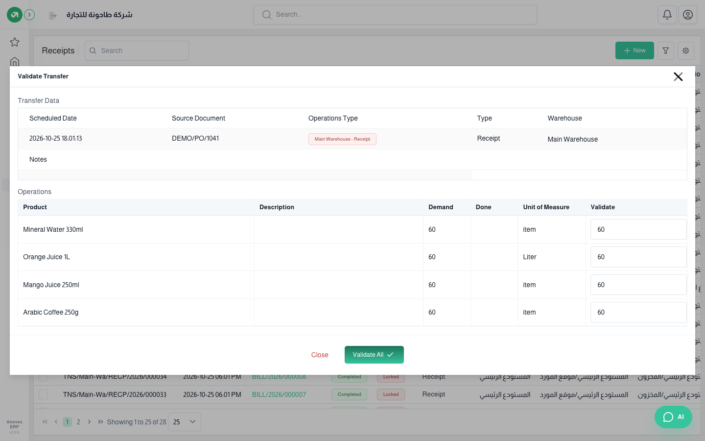Click the Main Warehouse value under Warehouse

coord(573,139)
